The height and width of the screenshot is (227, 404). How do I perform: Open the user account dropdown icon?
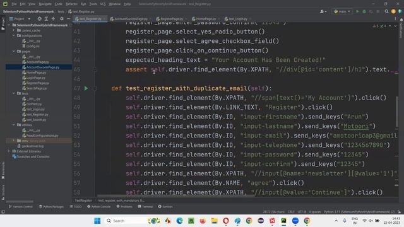pyautogui.click(x=323, y=11)
